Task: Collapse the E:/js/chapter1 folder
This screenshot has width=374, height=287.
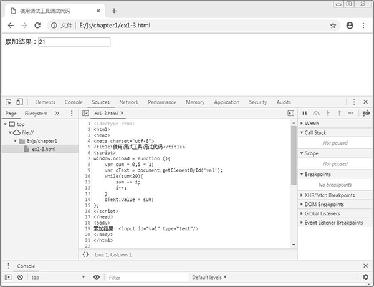Action: [x=15, y=140]
